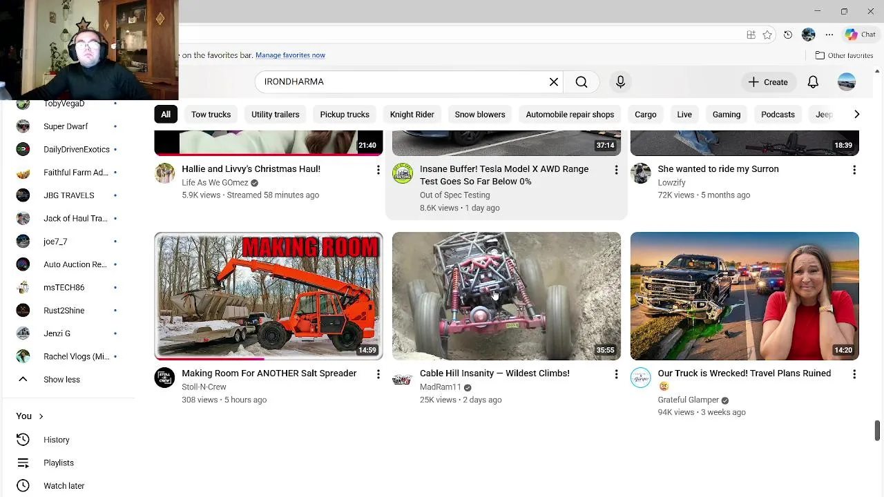Open the browser settings three-dot menu
Image resolution: width=884 pixels, height=497 pixels.
coord(829,35)
